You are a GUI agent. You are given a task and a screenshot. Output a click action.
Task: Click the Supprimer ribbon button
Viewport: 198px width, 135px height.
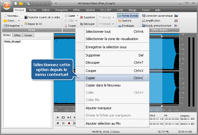(x=87, y=17)
